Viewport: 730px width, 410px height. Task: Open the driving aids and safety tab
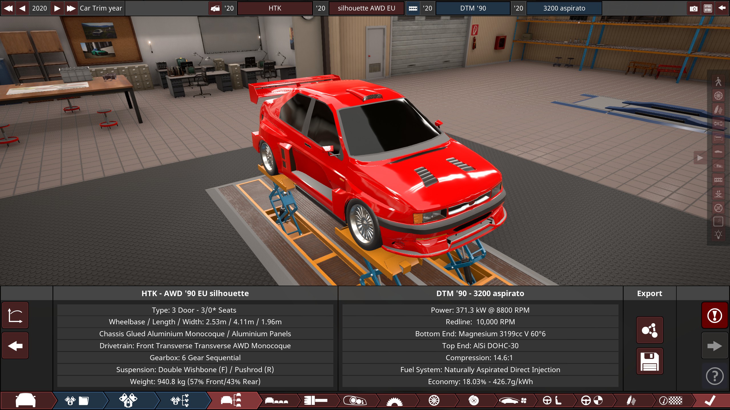[592, 401]
